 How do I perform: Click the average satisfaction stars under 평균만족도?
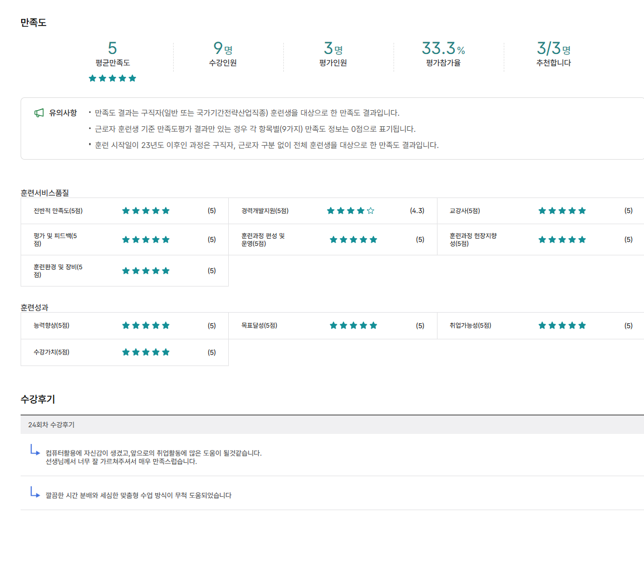coord(112,78)
